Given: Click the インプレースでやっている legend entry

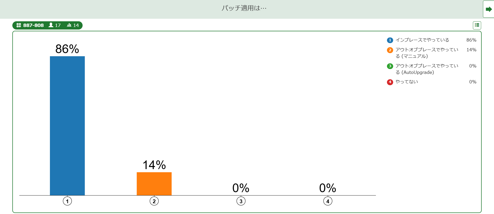Looking at the screenshot, I should 422,40.
